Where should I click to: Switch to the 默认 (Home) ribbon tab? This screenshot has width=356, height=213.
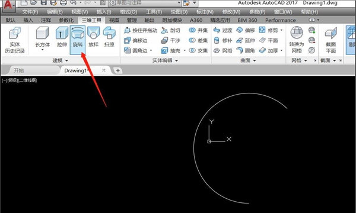click(x=11, y=20)
